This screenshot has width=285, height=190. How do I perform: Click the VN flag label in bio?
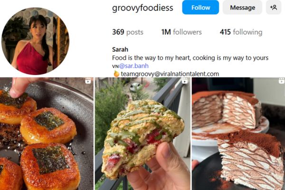click(114, 66)
